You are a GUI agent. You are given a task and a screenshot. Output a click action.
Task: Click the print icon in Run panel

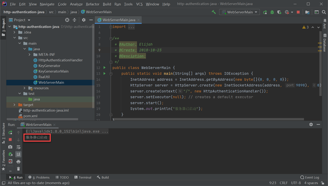pos(18,162)
